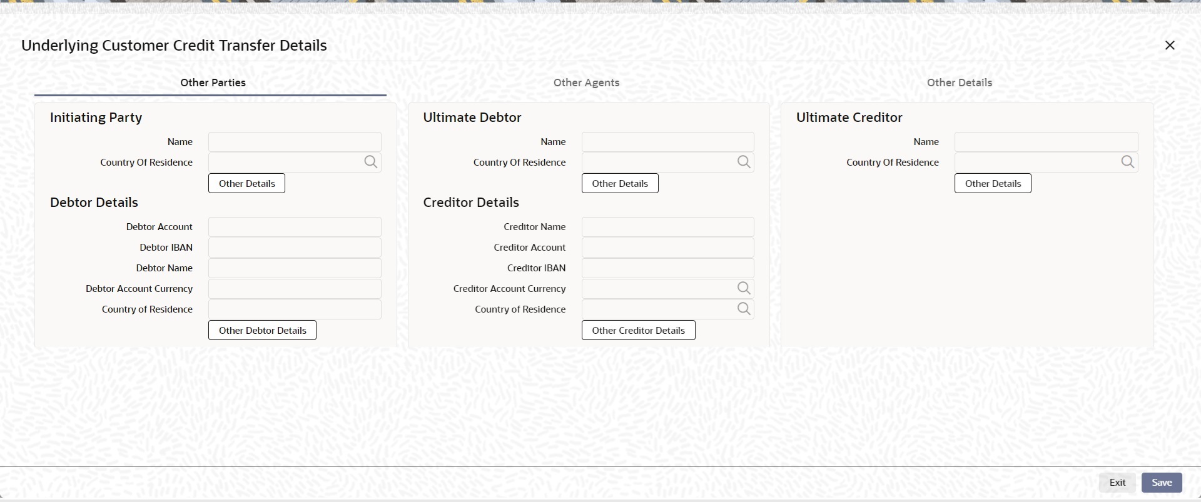Screen dimensions: 1201x502
Task: Open Other Debtor Details
Action: [262, 330]
